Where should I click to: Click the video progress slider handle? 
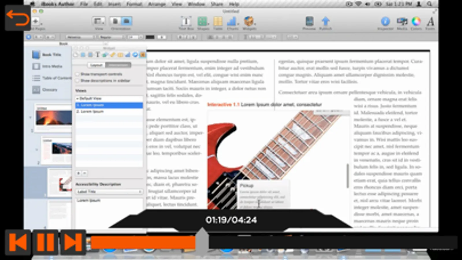click(202, 241)
